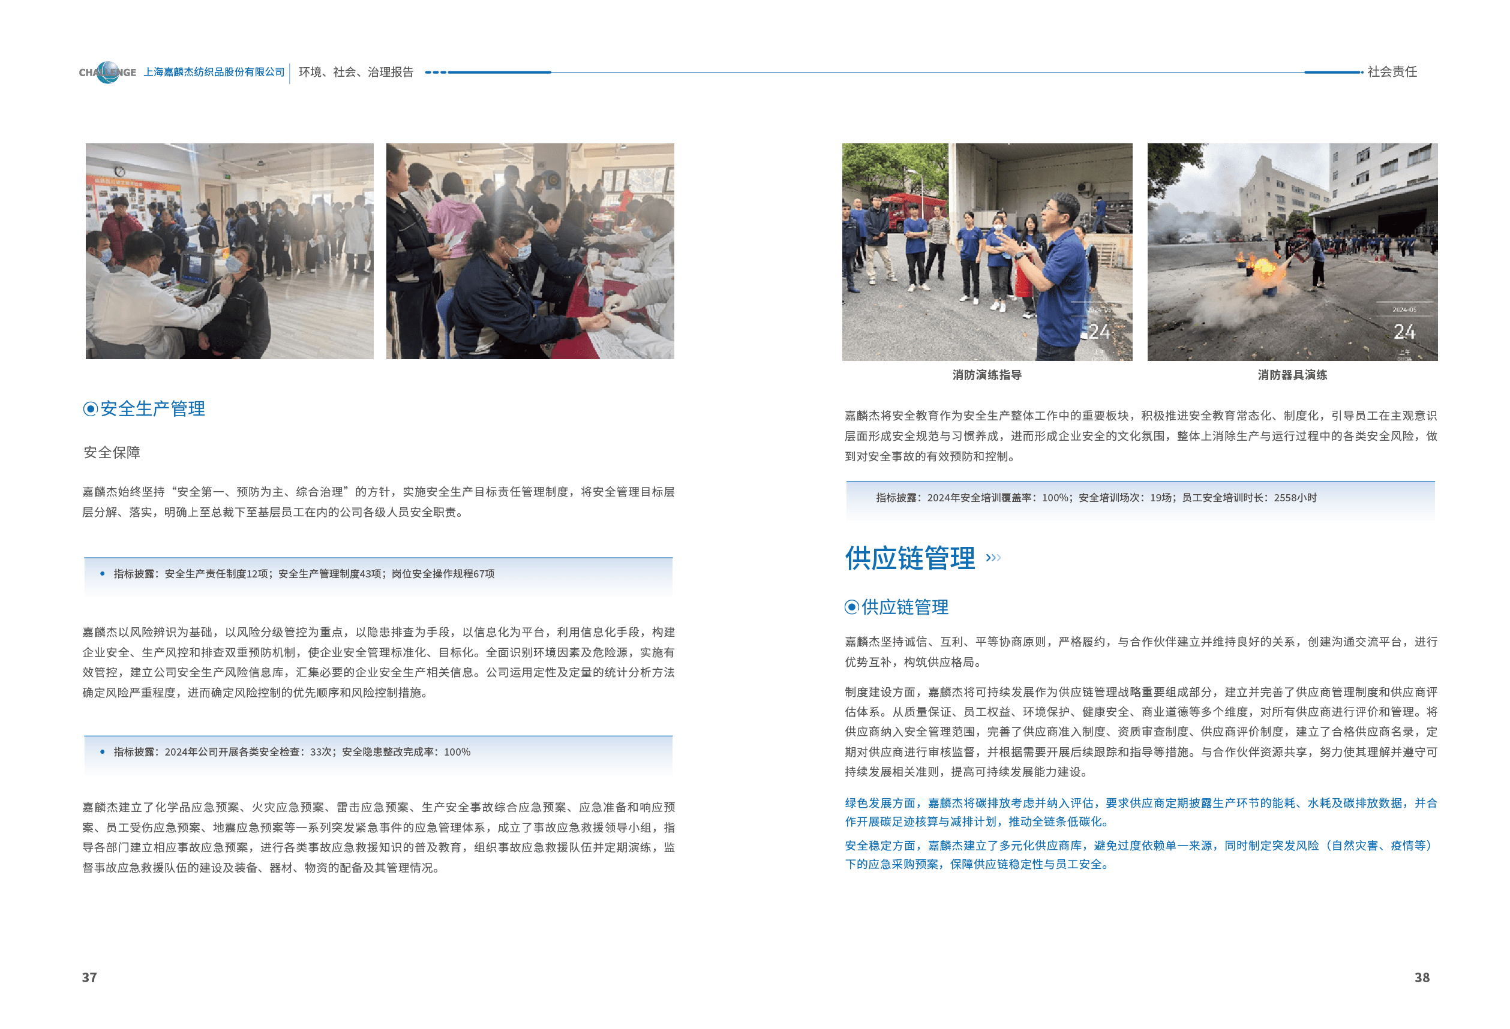Image resolution: width=1510 pixels, height=1029 pixels.
Task: Click the 环境、社会、治理报告 header text
Action: click(355, 72)
